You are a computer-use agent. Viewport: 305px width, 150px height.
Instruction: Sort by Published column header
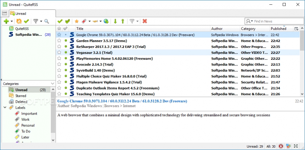pos(281,29)
